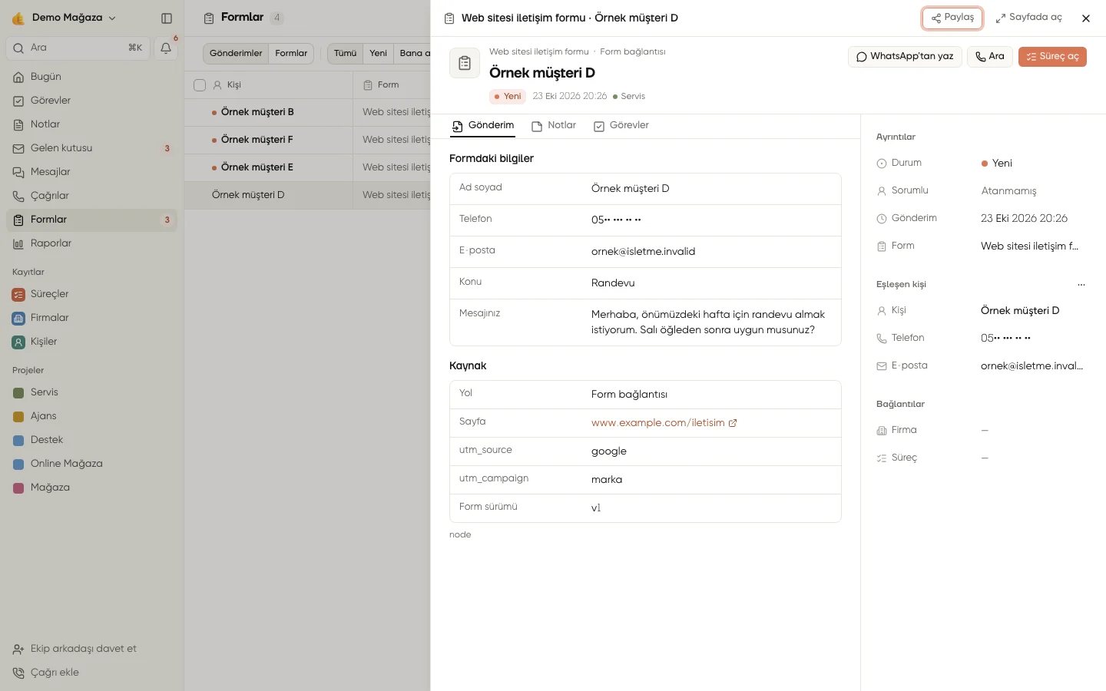Viewport: 1106px width, 691px height.
Task: Open the Demo Mağaza workspace dropdown
Action: 66,18
